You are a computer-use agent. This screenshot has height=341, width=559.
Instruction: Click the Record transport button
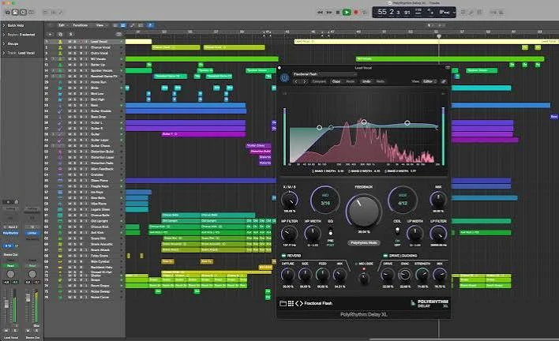coord(355,12)
